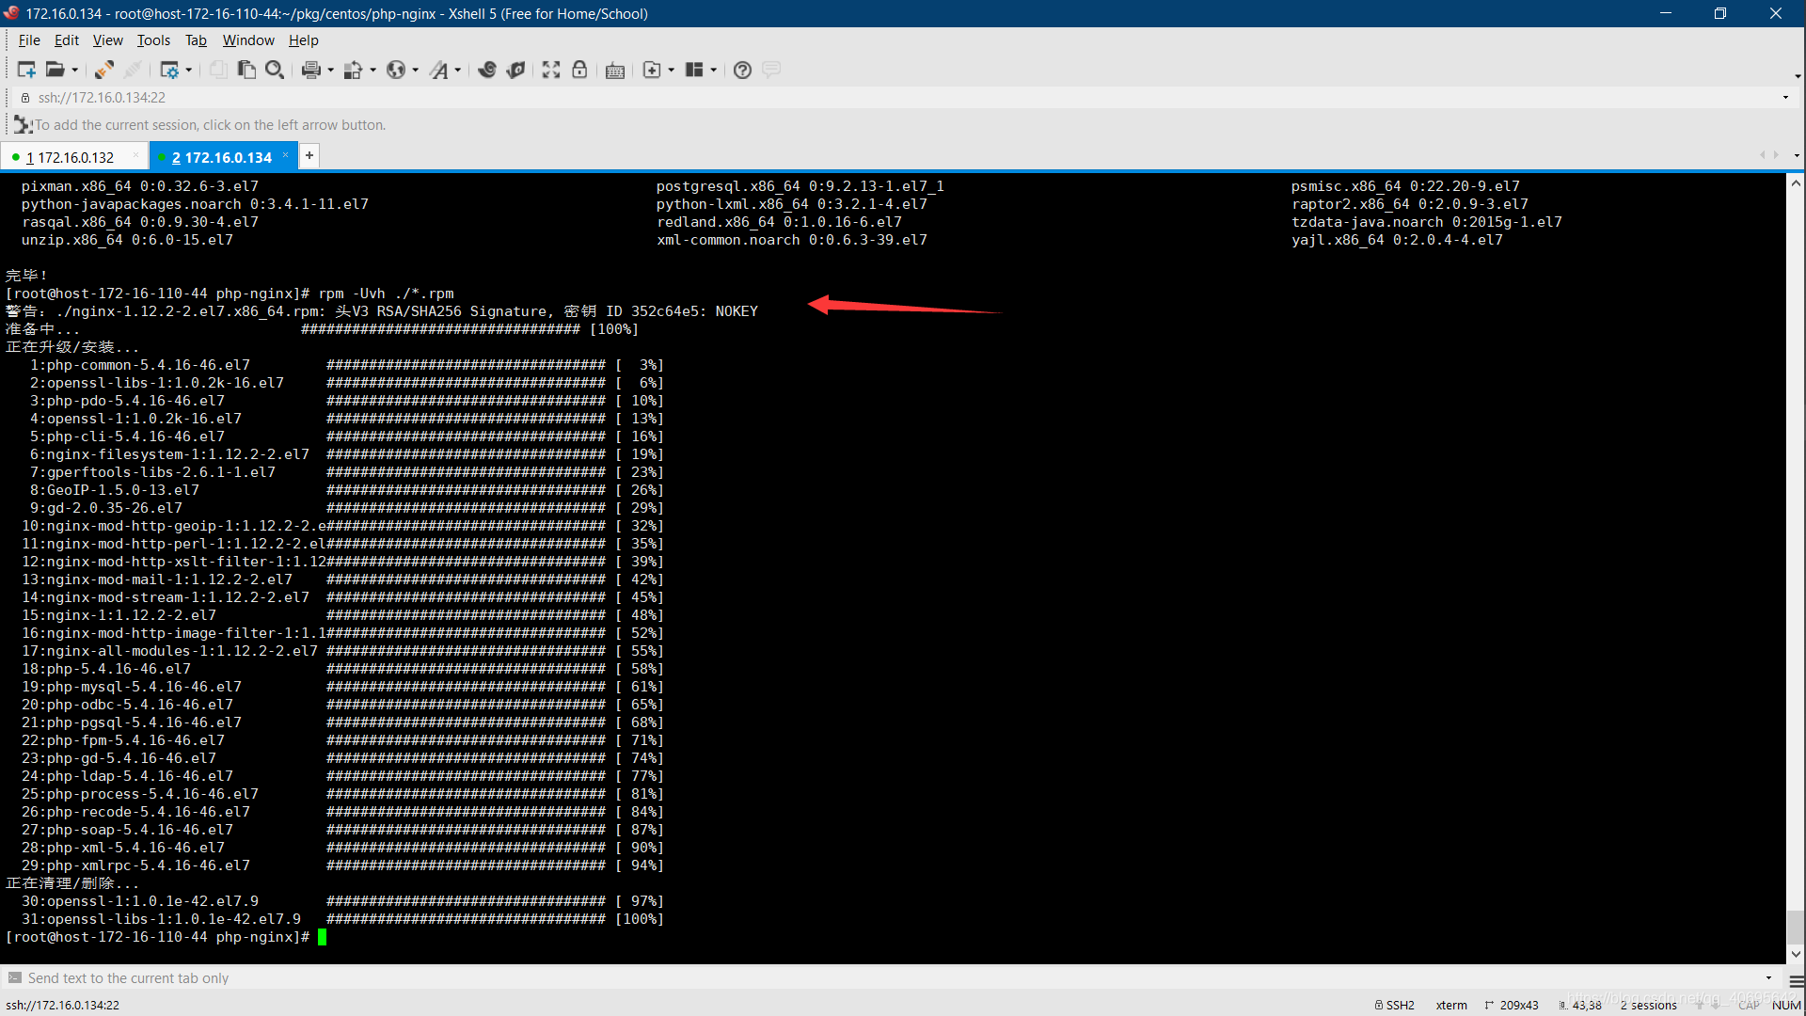Click the Open session folder icon
This screenshot has height=1016, width=1806.
(55, 70)
